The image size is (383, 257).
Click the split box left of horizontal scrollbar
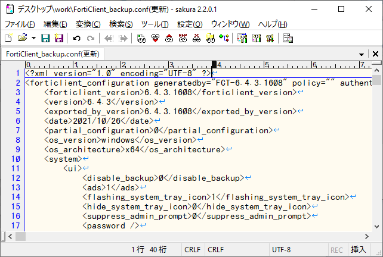(x=3, y=236)
